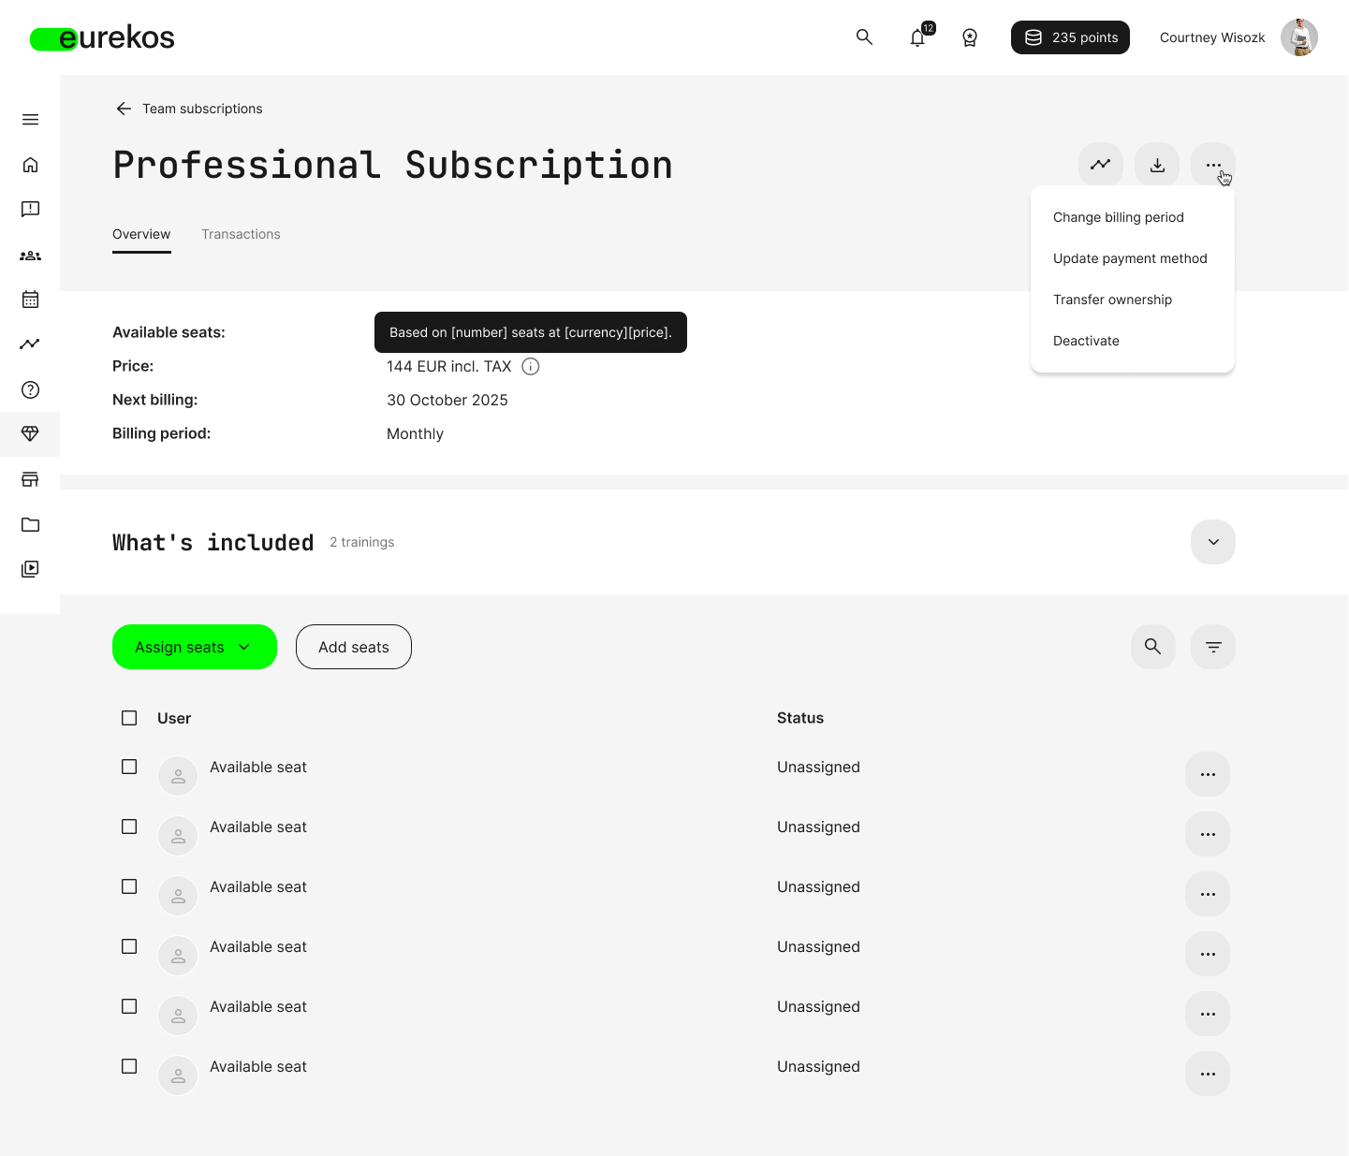Click the help question mark sidebar icon
This screenshot has width=1349, height=1156.
[30, 389]
